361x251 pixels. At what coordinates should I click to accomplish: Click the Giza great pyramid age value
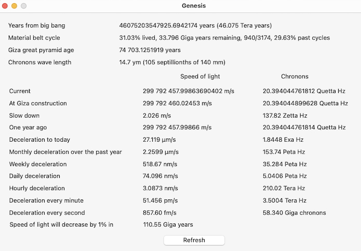(x=150, y=50)
